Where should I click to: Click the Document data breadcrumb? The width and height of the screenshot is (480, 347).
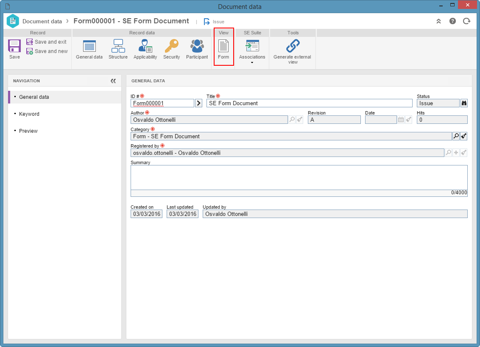pos(42,22)
